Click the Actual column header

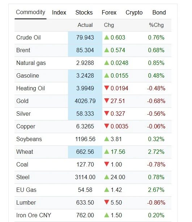(85, 25)
